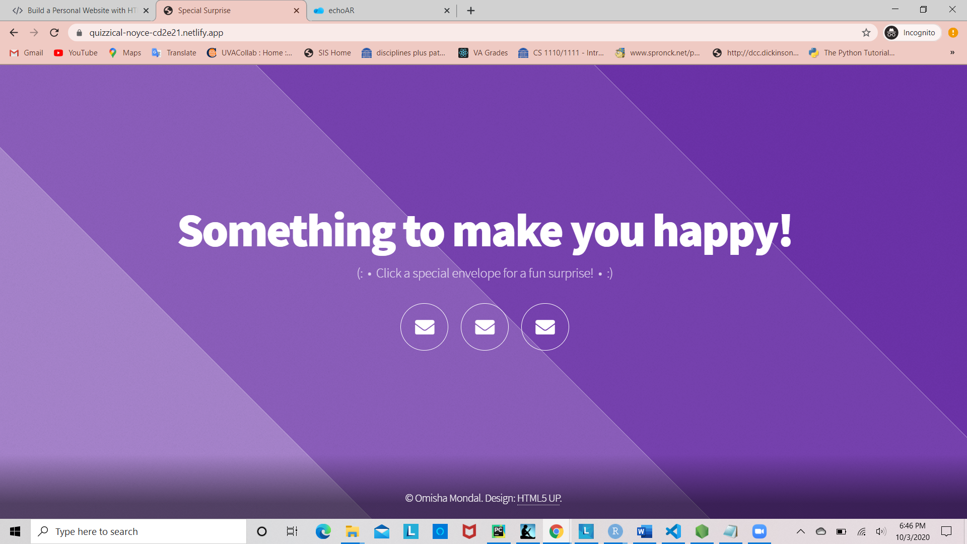Click the third envelope icon
The image size is (967, 544).
545,327
